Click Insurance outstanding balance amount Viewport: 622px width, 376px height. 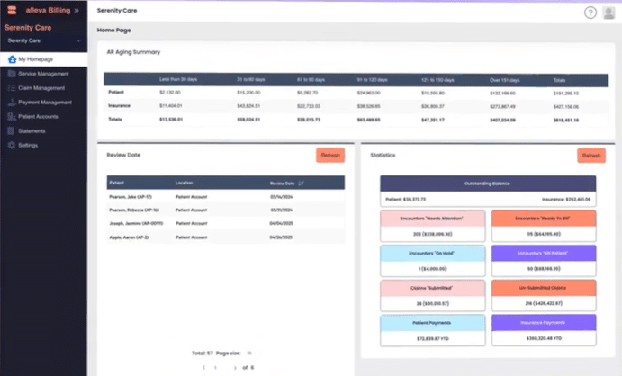coord(566,200)
